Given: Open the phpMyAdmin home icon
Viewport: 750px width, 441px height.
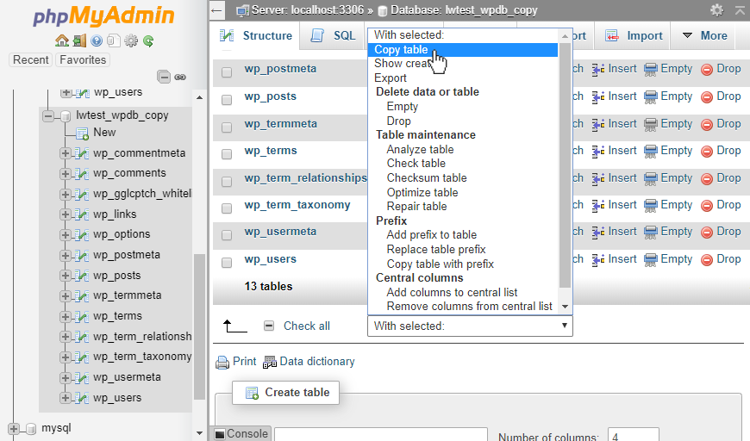Looking at the screenshot, I should point(62,41).
